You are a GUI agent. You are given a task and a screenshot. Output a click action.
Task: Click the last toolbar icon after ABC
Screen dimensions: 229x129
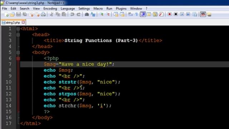pyautogui.click(x=209, y=14)
